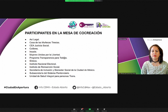Click 'Casa de las Muñecas Tiresias.' item
This screenshot has height=112, width=168.
click(45, 43)
